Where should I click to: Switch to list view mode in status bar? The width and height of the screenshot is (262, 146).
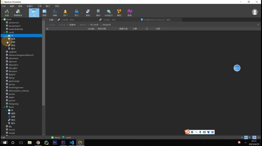tap(242, 137)
